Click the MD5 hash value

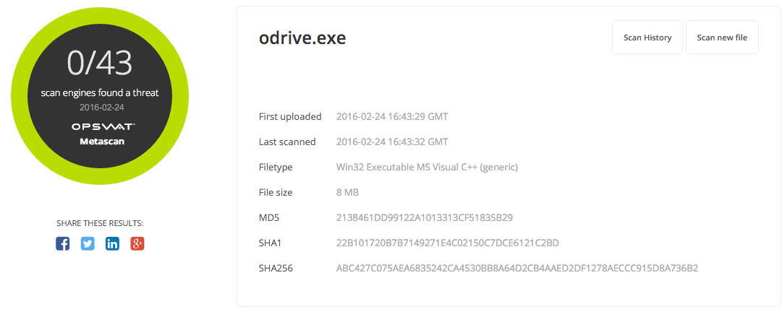(425, 217)
